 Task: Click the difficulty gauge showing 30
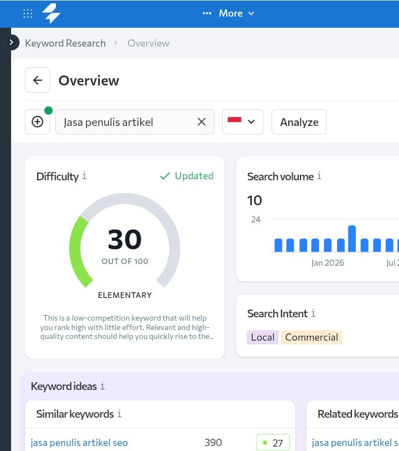(x=125, y=240)
